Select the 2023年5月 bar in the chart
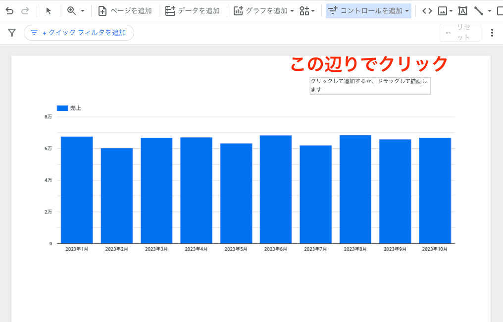Viewport: 503px width, 322px height. point(236,193)
